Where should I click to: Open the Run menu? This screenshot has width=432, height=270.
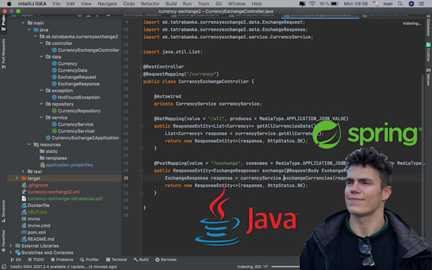pos(187,4)
